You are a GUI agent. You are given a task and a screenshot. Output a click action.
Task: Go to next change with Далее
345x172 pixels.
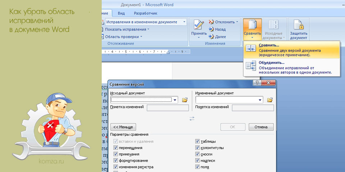coord(211,37)
